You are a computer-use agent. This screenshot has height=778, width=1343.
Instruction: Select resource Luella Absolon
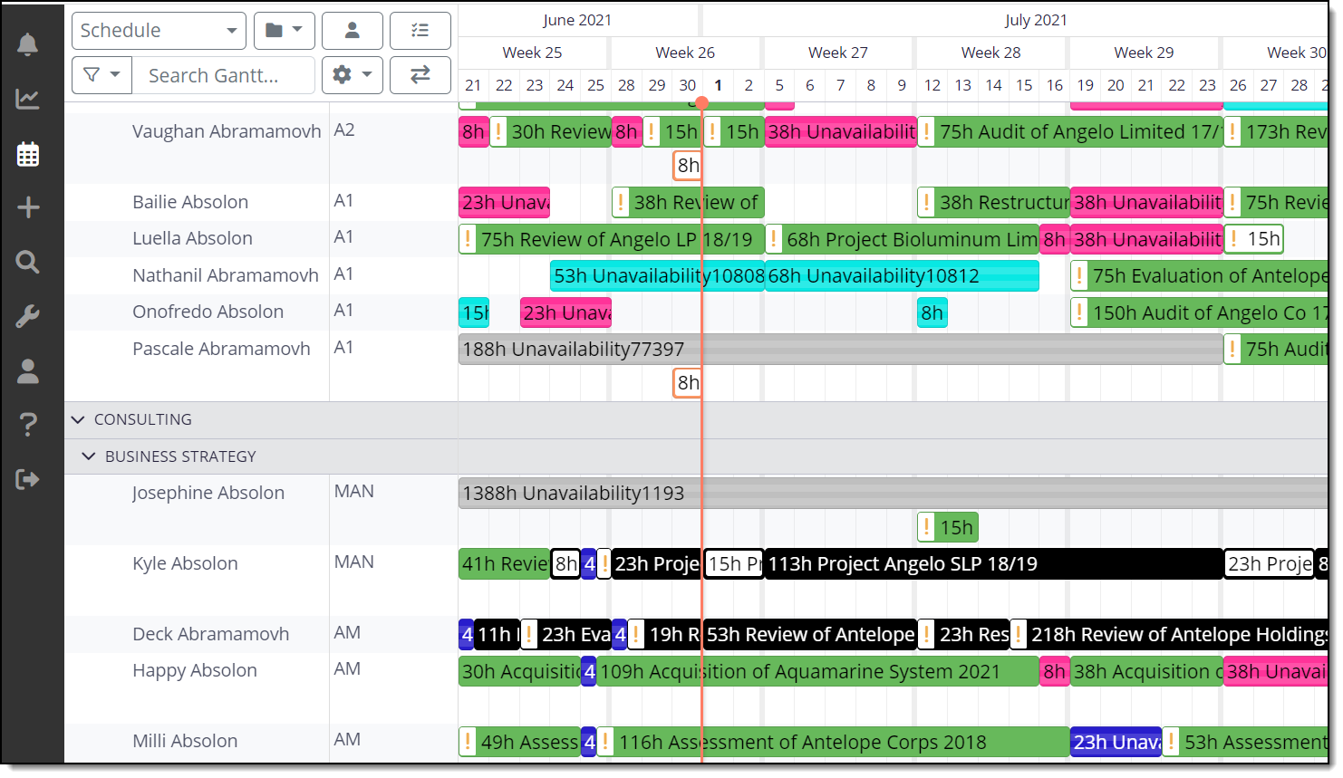pos(192,238)
